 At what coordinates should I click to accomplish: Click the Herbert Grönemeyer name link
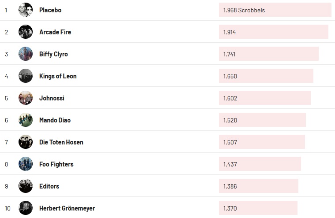click(x=67, y=208)
